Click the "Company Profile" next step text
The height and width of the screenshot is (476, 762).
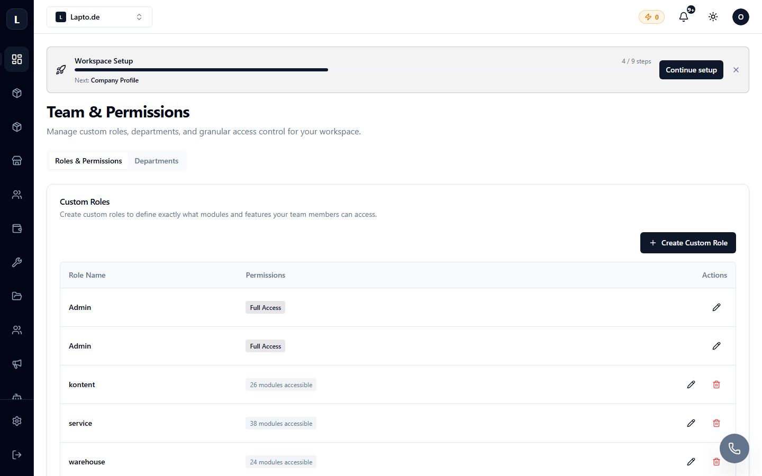click(115, 80)
